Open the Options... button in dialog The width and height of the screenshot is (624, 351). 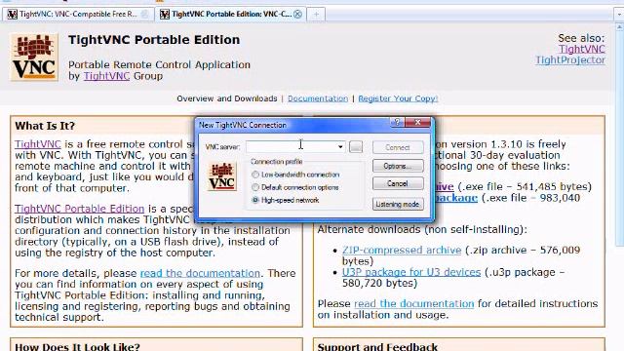point(398,166)
